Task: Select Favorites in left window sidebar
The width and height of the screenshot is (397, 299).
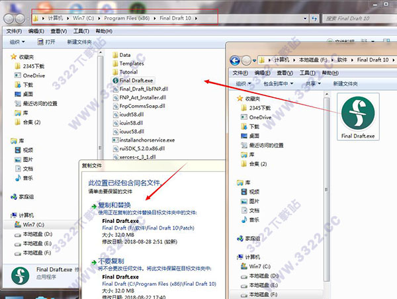Action: (22, 57)
